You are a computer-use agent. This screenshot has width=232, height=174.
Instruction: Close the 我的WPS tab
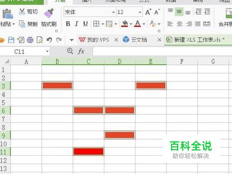pos(116,40)
